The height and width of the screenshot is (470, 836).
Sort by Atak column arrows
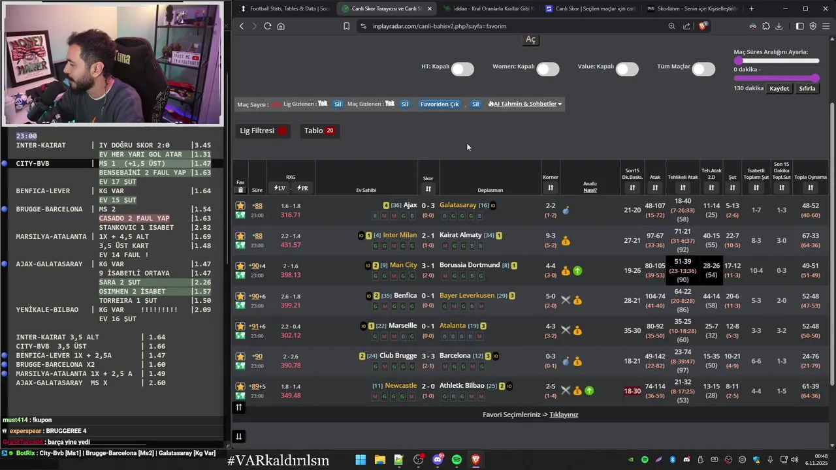(x=655, y=188)
